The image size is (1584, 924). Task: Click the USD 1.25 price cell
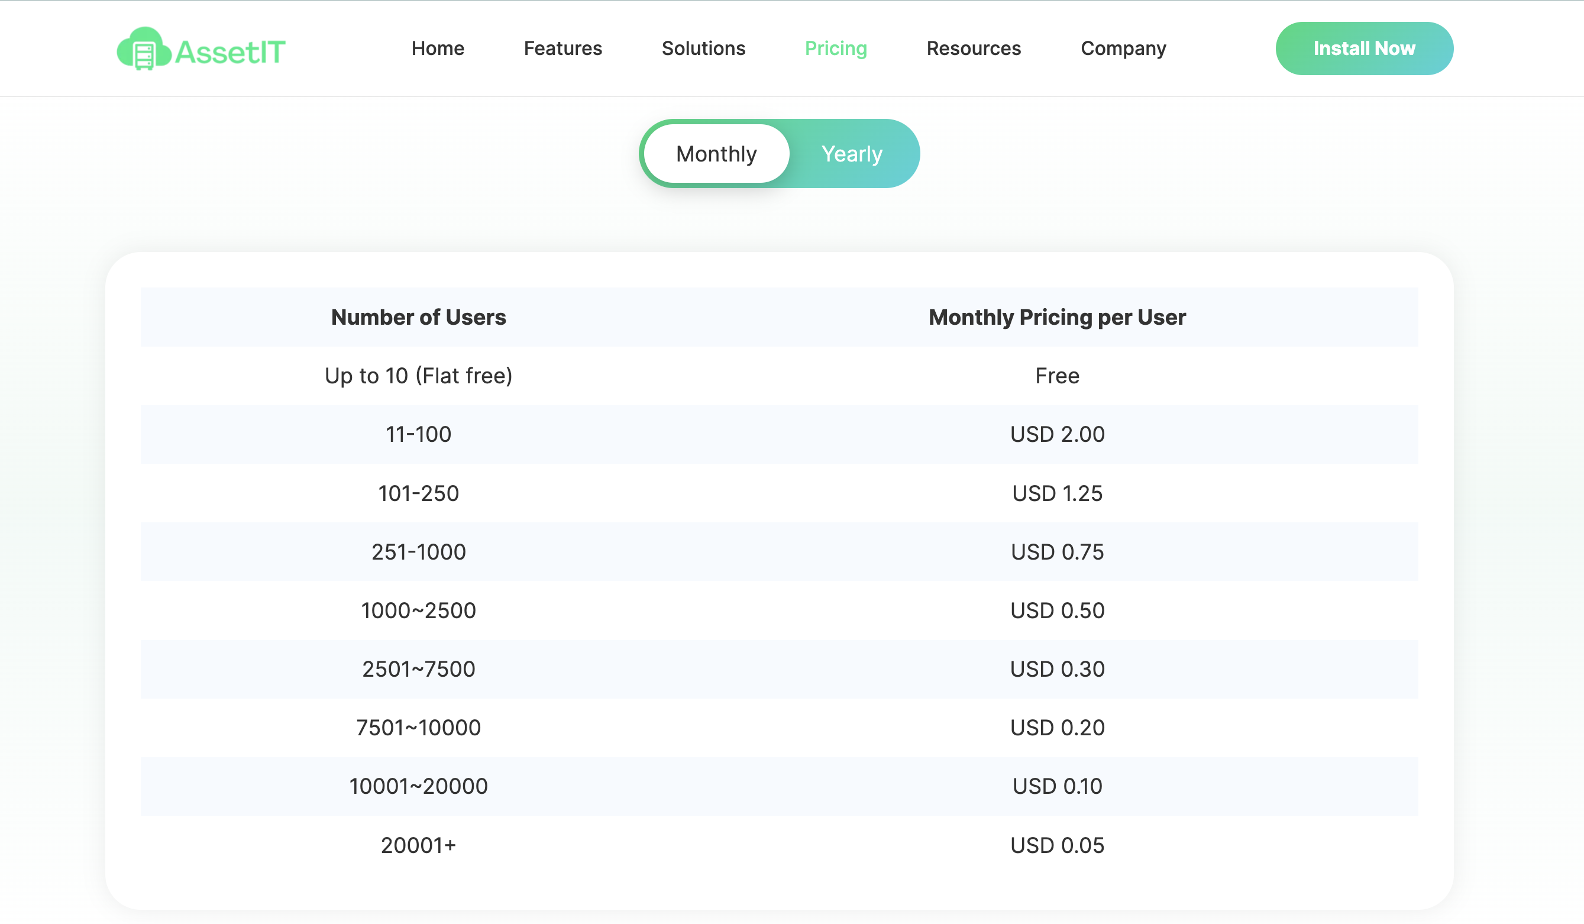click(x=1056, y=493)
